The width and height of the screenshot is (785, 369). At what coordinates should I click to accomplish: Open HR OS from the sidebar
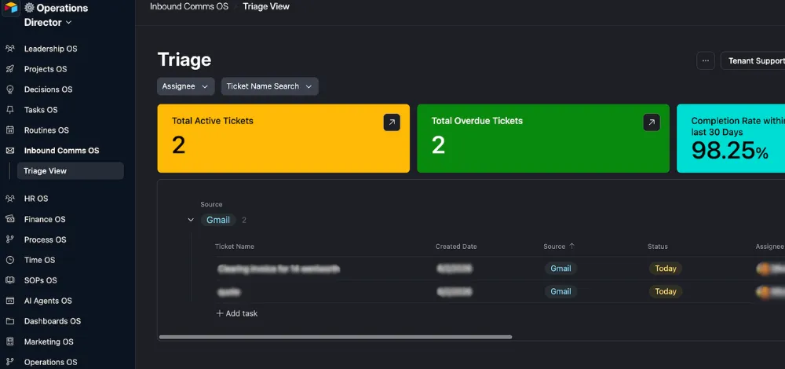pyautogui.click(x=36, y=199)
